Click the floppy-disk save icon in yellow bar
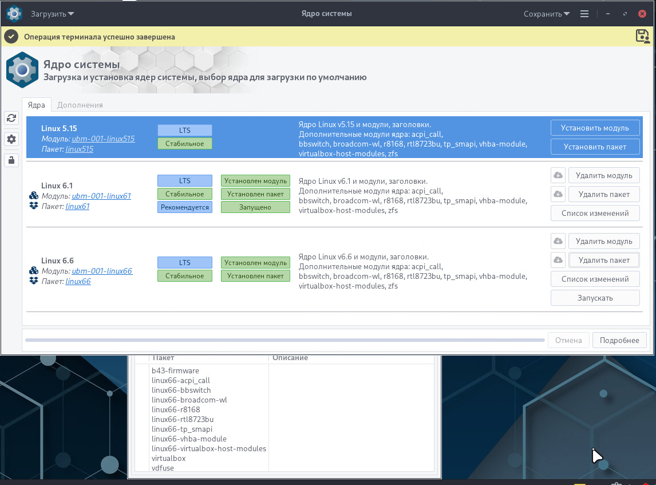This screenshot has width=656, height=485. coord(642,36)
